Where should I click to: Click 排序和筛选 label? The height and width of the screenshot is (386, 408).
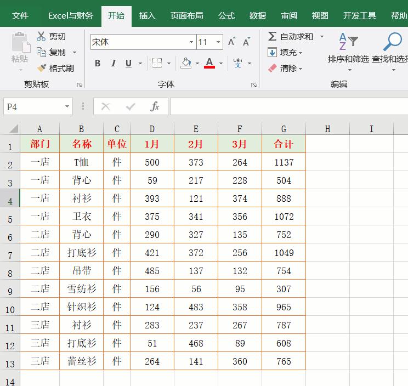(348, 59)
